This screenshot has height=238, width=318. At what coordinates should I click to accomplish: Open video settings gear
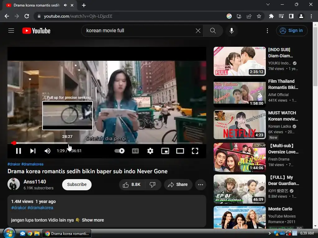pyautogui.click(x=150, y=151)
